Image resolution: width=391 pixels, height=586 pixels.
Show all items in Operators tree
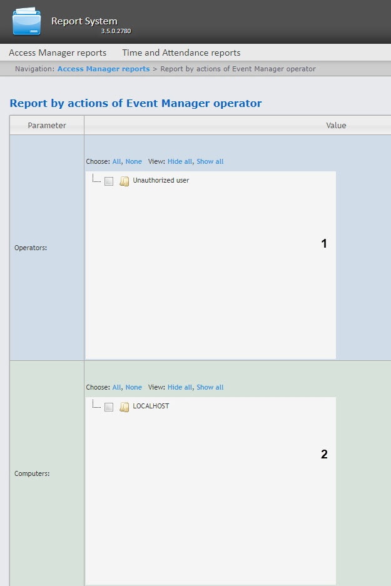click(210, 161)
